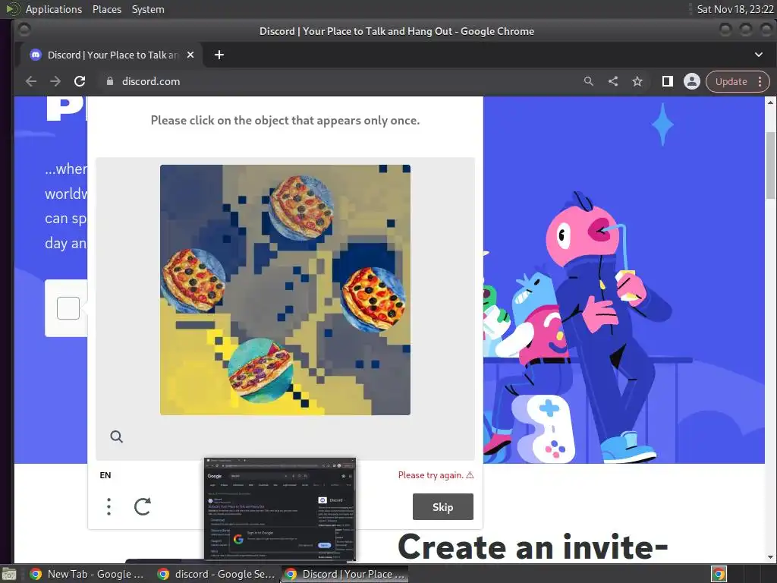This screenshot has width=777, height=583.
Task: Click the Chrome icon in bottom-right tray
Action: (x=719, y=574)
